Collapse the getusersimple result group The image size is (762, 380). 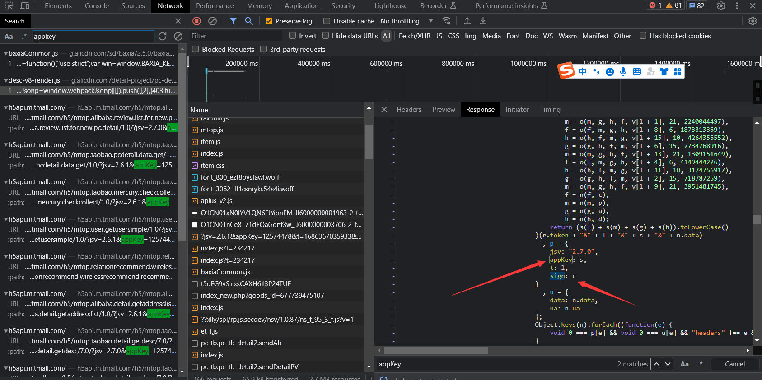[5, 219]
